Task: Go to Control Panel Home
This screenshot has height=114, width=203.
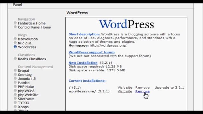Action: [x=34, y=27]
